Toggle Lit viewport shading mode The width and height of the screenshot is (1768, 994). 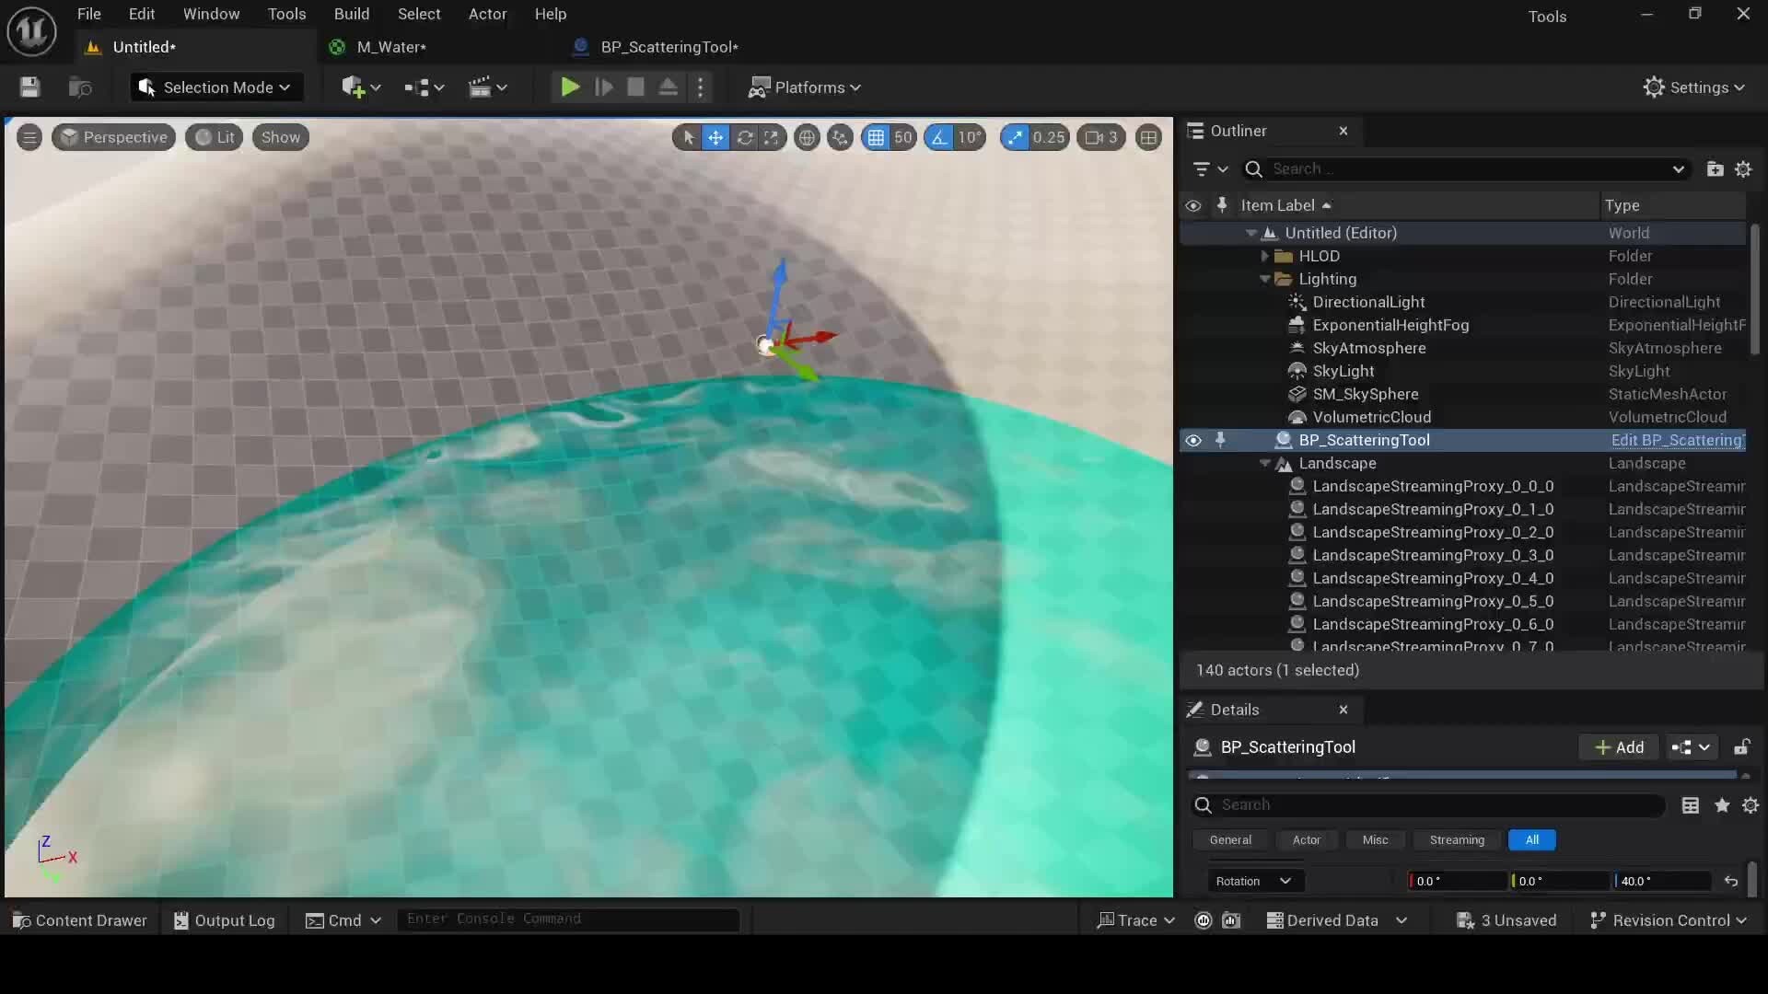(x=213, y=137)
